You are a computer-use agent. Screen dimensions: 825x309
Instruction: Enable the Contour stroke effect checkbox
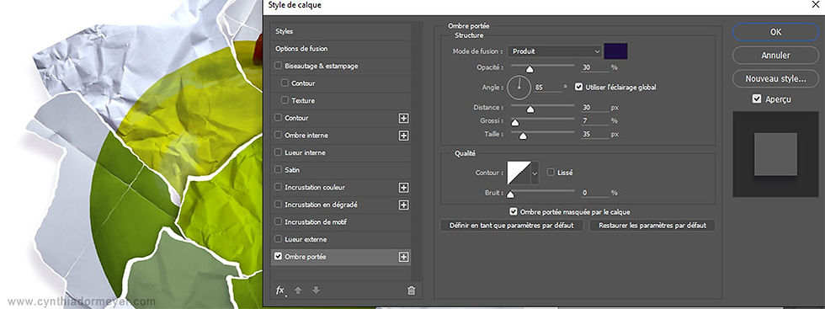[x=279, y=118]
